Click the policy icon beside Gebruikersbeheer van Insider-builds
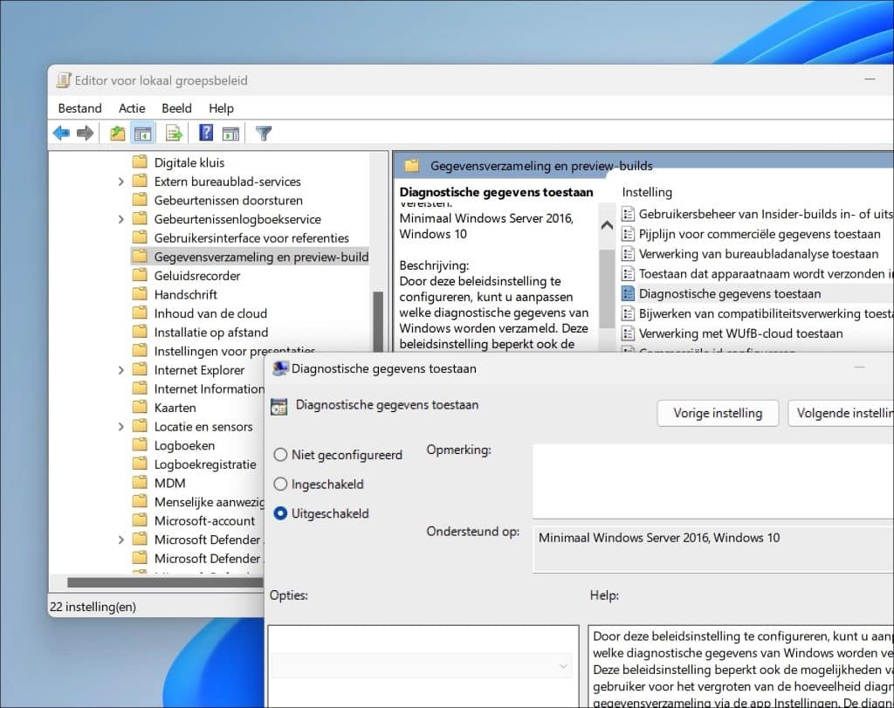894x708 pixels. point(628,215)
